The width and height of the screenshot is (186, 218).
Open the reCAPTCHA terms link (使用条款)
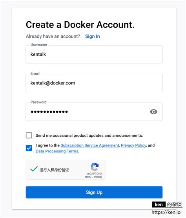tap(98, 177)
